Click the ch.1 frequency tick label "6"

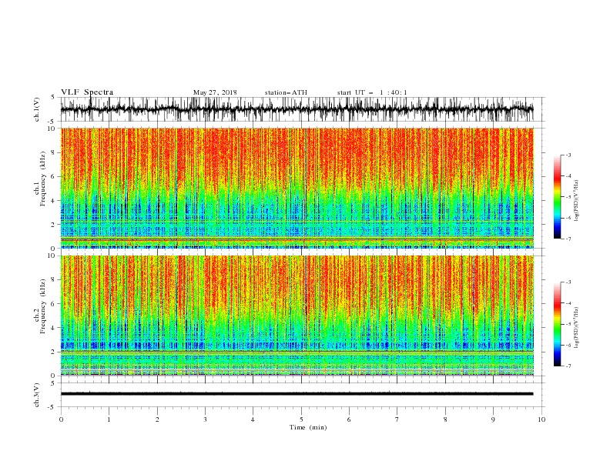point(53,176)
